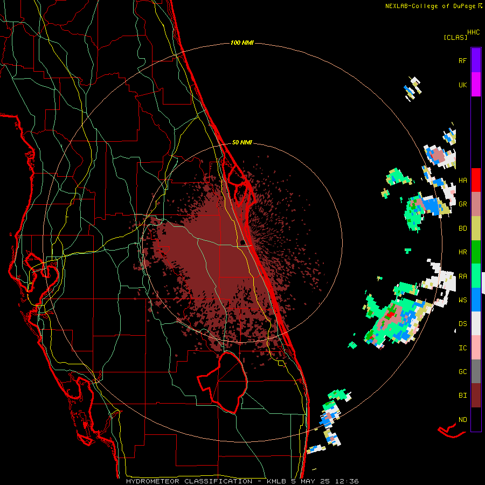Click the 'BD' legend label
485x485 pixels.
point(462,228)
